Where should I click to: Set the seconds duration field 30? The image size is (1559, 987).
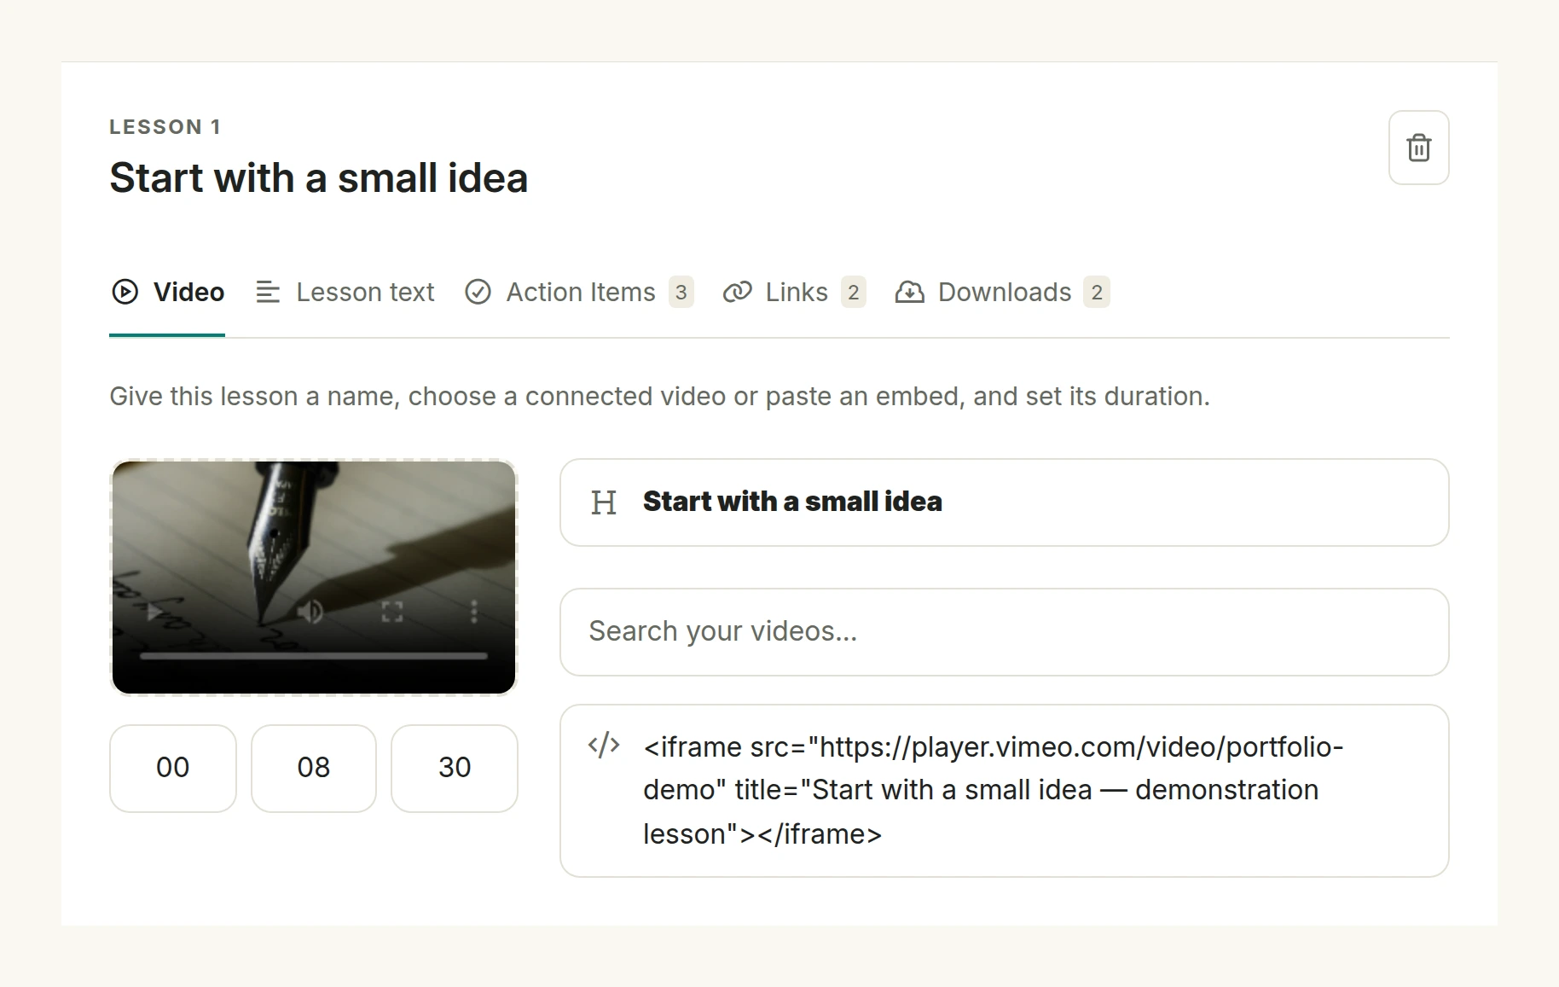(x=455, y=768)
